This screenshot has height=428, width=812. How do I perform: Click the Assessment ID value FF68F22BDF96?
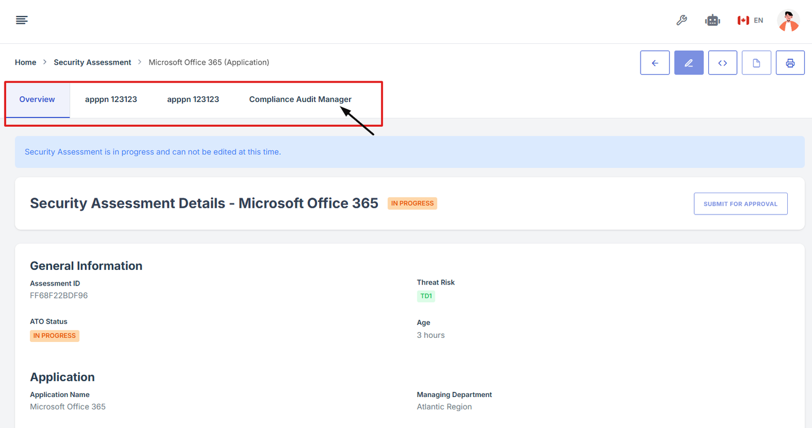click(59, 296)
